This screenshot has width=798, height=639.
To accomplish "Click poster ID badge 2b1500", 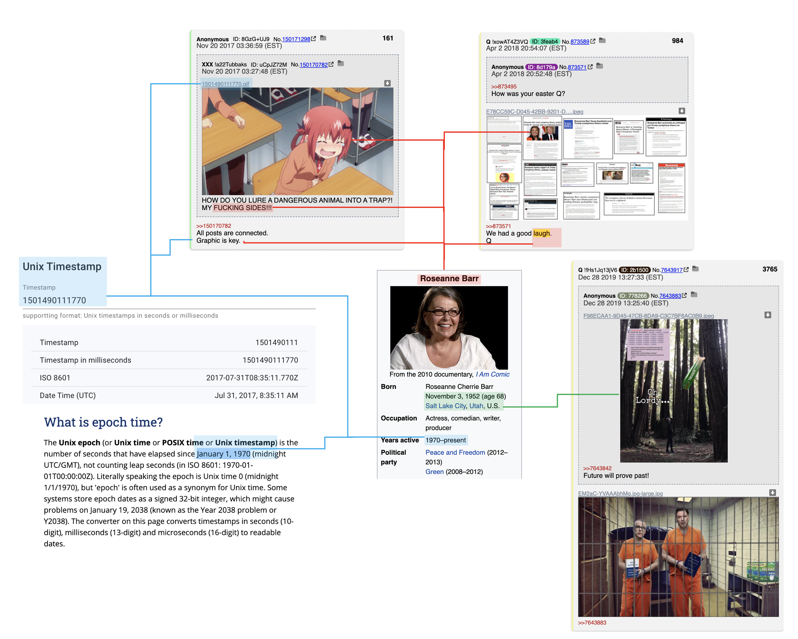I will [x=635, y=270].
